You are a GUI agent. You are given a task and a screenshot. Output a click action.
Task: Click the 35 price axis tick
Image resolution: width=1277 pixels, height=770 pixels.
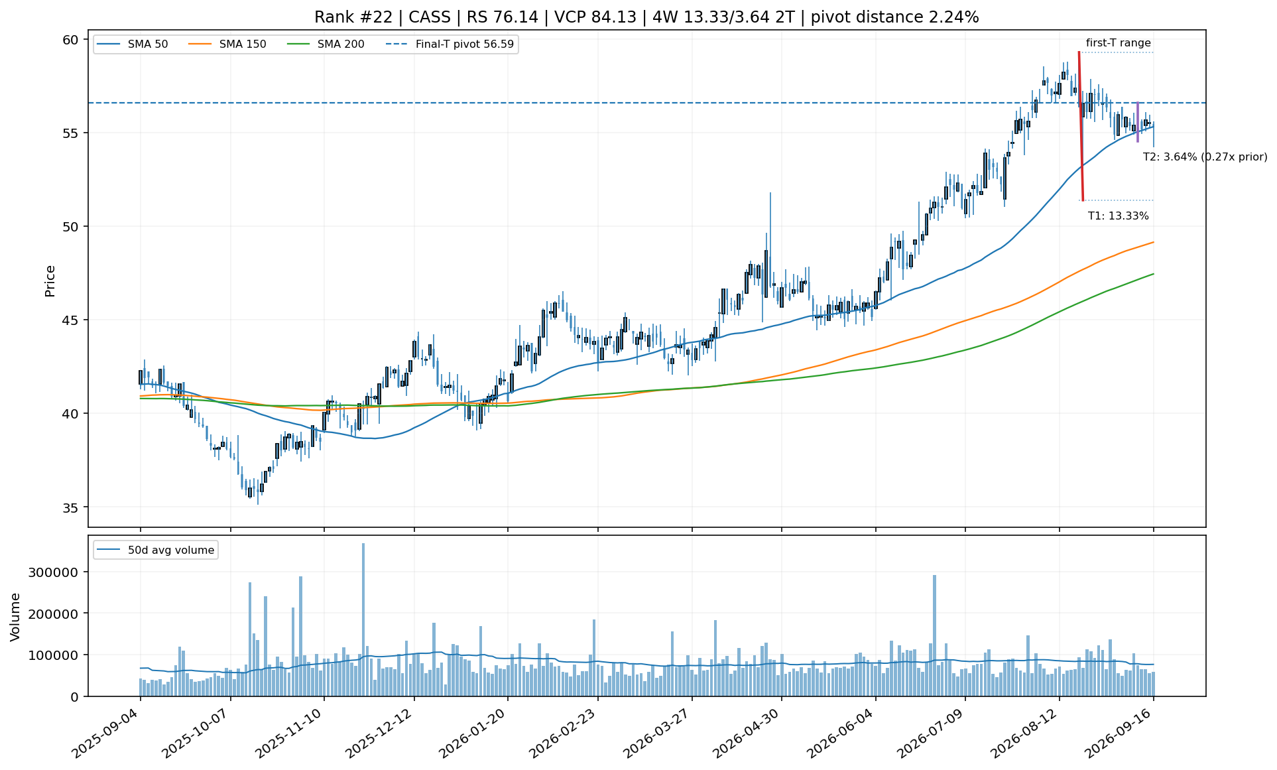tap(72, 507)
